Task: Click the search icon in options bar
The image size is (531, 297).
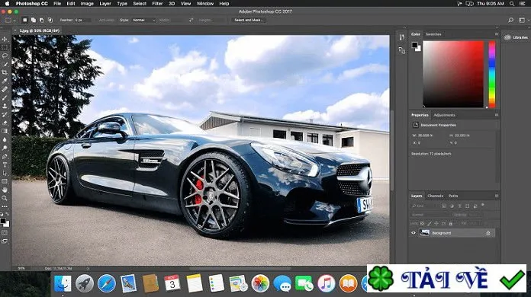Action: point(510,21)
